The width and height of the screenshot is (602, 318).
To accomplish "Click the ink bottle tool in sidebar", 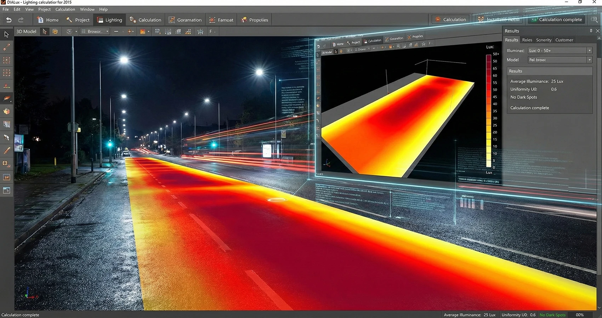I will pos(6,111).
